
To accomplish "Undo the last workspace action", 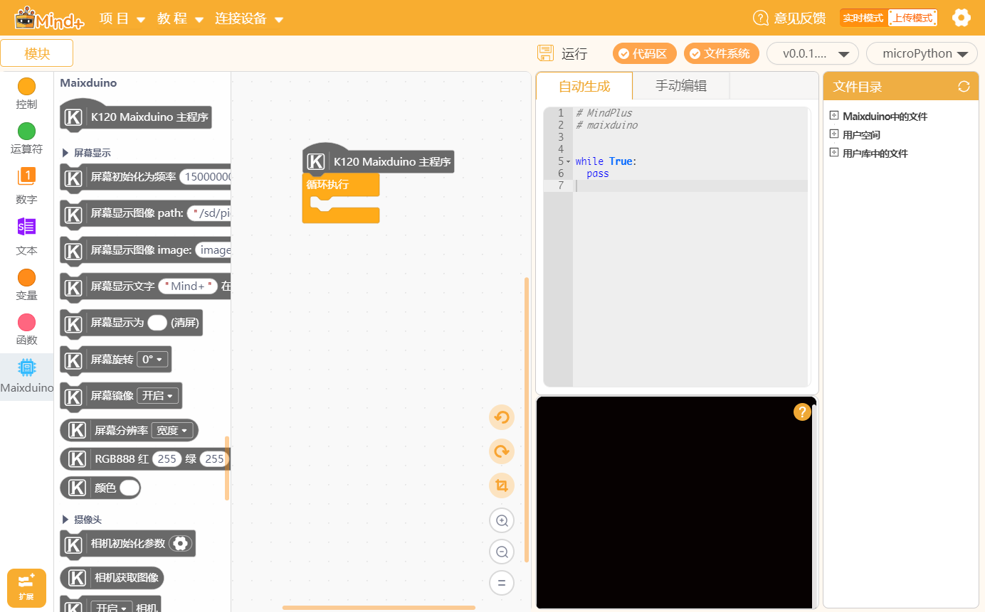I will coord(502,417).
